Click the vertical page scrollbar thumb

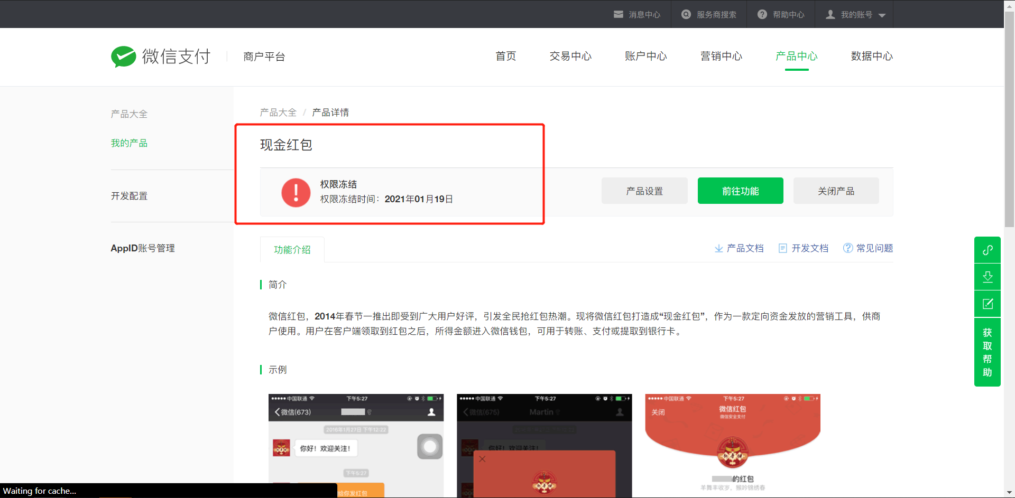tap(1009, 119)
